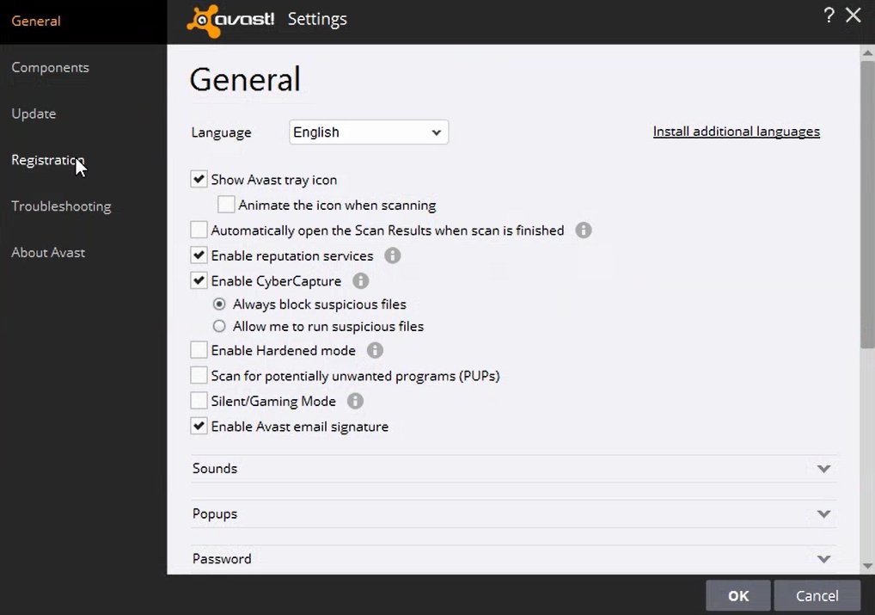Viewport: 875px width, 615px height.
Task: Expand the Popups section
Action: (x=823, y=514)
